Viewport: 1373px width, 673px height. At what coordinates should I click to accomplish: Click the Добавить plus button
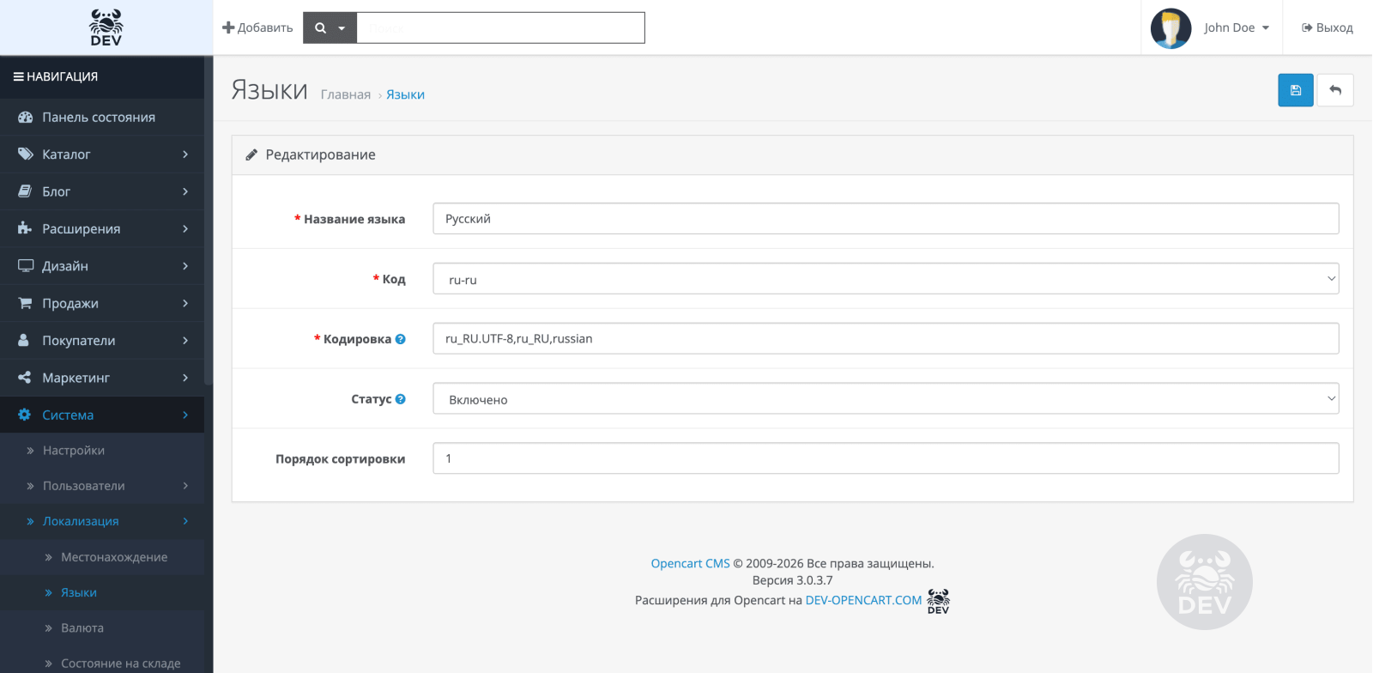[257, 27]
